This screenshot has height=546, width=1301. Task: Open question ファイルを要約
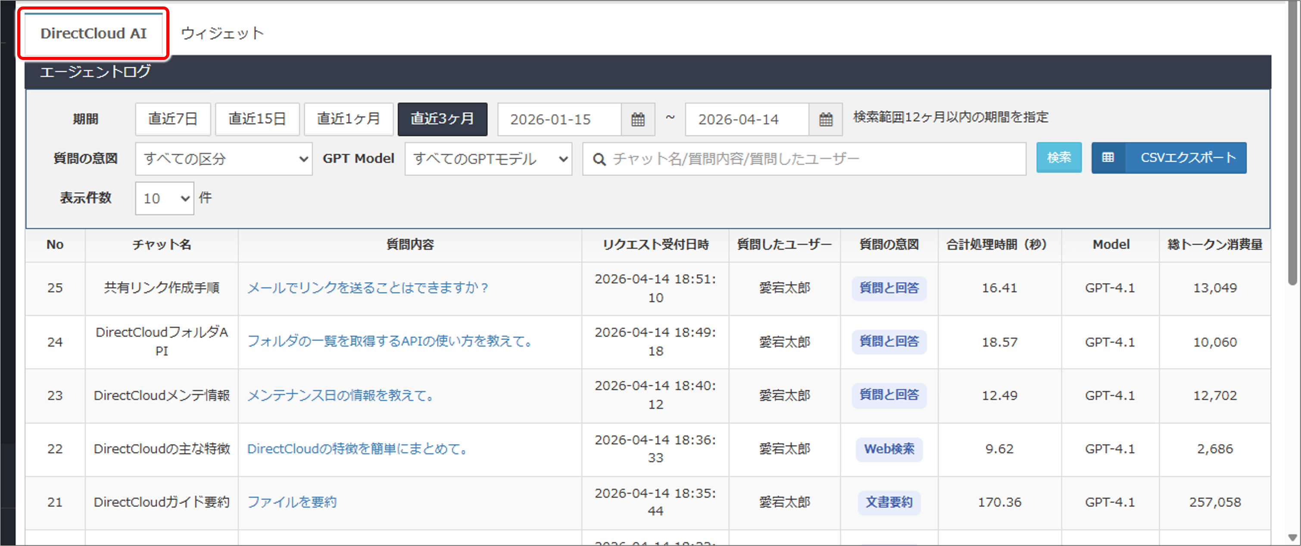pos(292,502)
